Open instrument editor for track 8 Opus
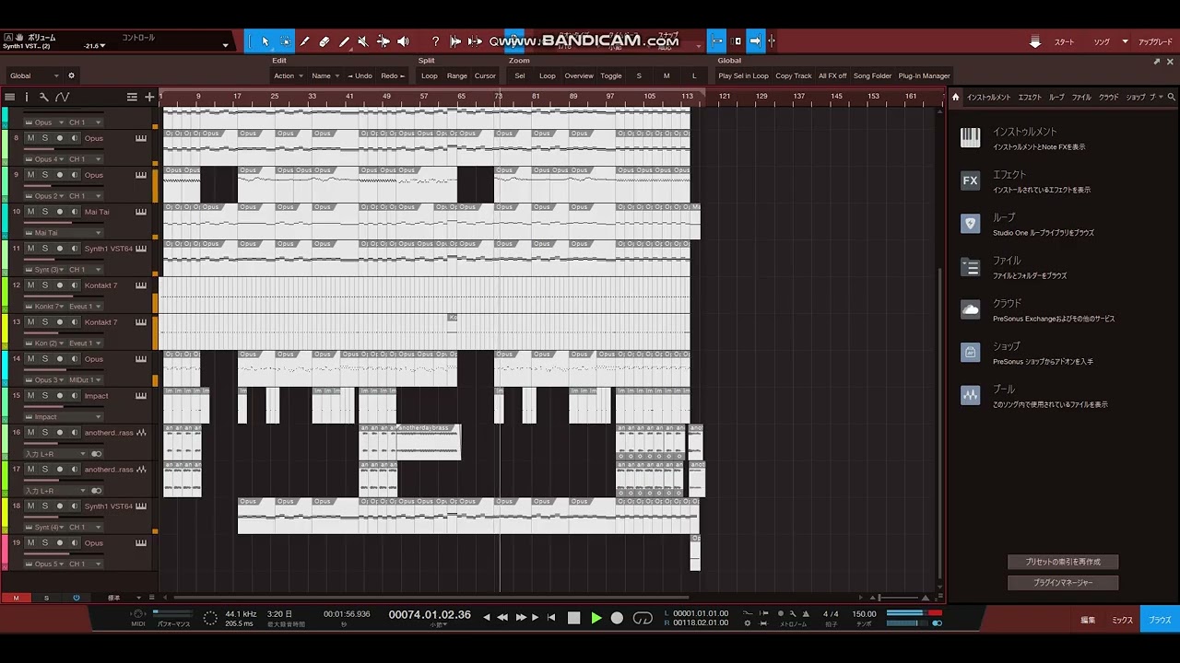The image size is (1180, 663). point(141,138)
